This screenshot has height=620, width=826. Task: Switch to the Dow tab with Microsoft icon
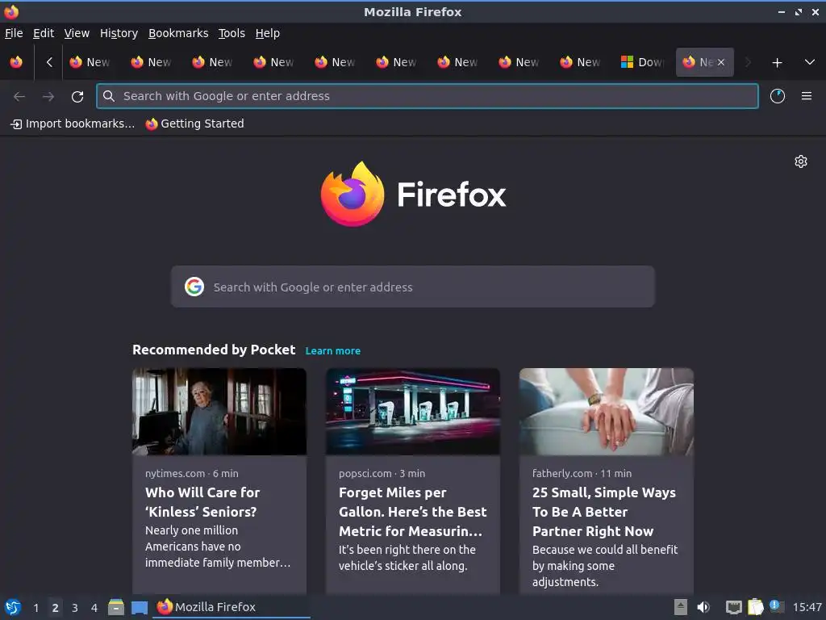643,62
